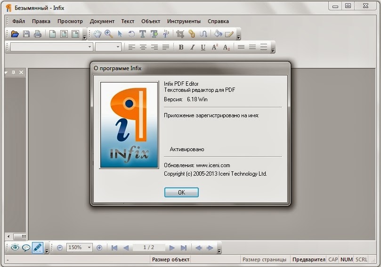Go to the previous page
The image size is (381, 267).
click(126, 248)
